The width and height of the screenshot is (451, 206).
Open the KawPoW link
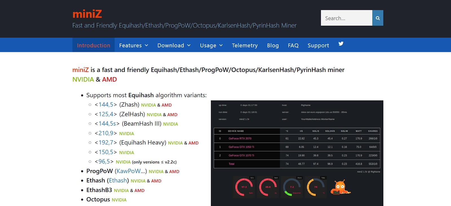(129, 171)
